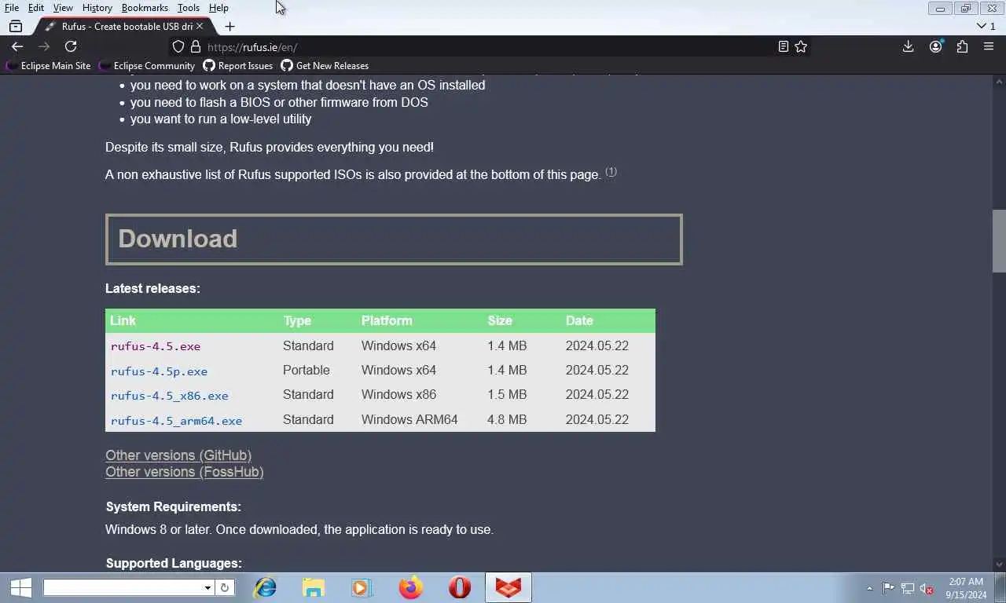The height and width of the screenshot is (603, 1006).
Task: Click the muted volume tray icon
Action: click(927, 588)
